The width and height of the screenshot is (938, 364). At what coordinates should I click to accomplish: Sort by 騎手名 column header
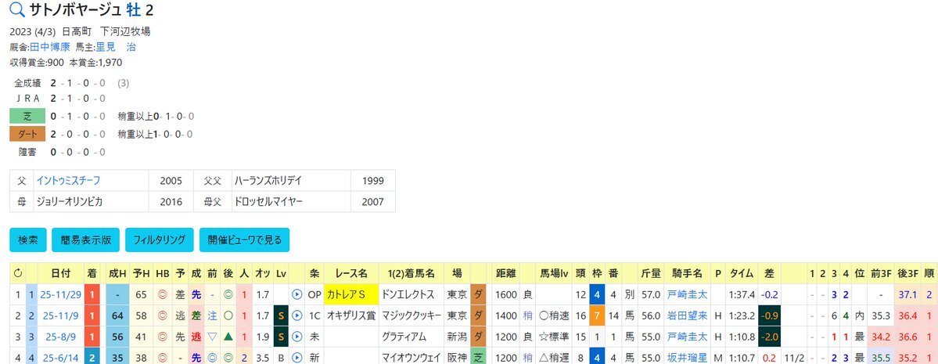pyautogui.click(x=688, y=274)
